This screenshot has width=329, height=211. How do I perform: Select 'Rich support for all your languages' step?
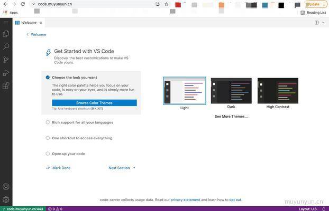point(83,122)
